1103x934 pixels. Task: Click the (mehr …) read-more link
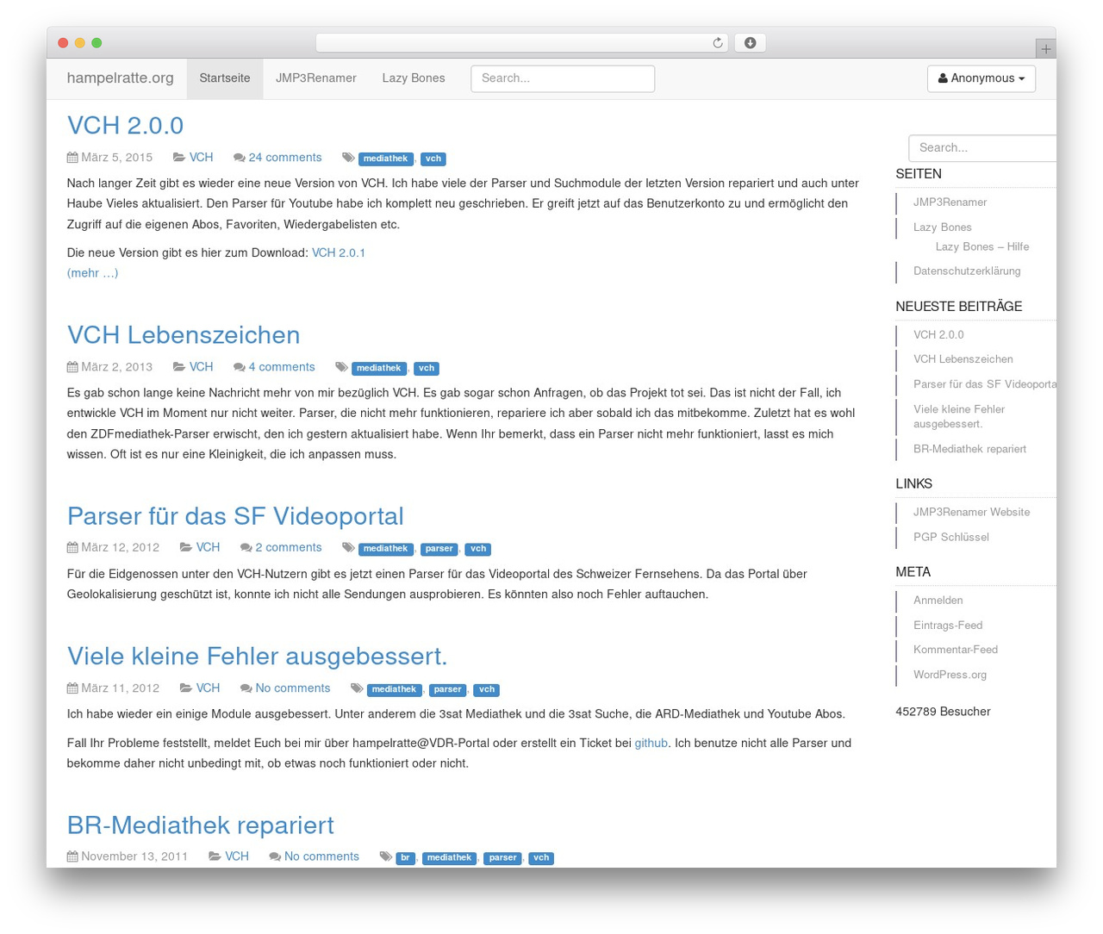93,273
